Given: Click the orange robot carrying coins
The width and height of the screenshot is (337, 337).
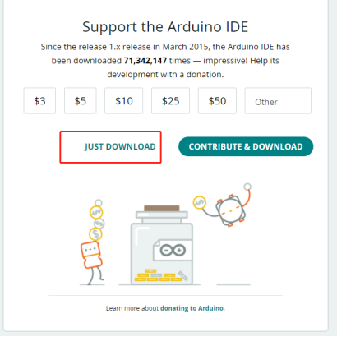Looking at the screenshot, I should (91, 255).
